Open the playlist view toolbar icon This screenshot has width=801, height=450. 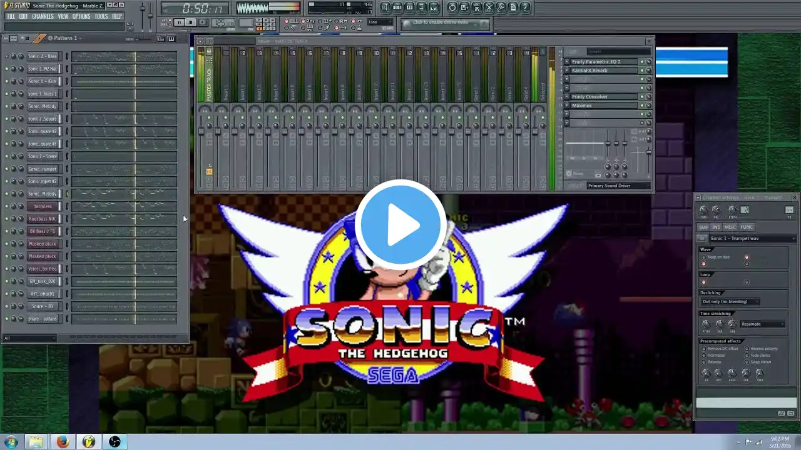click(385, 7)
